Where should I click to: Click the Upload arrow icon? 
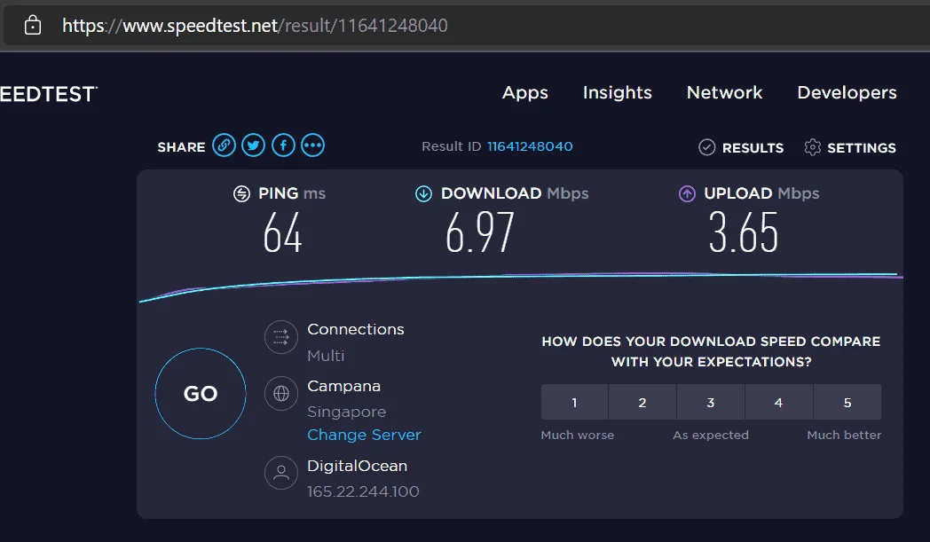click(687, 194)
